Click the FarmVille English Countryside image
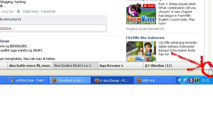213x115 pixels. 141,14
